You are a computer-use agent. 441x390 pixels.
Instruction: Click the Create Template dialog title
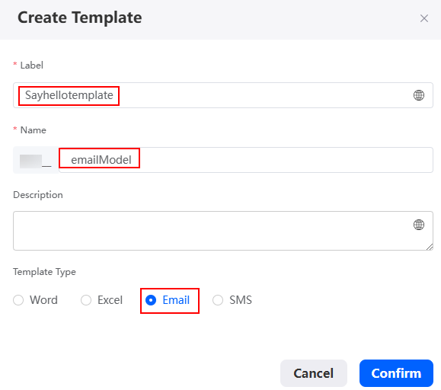pos(80,18)
